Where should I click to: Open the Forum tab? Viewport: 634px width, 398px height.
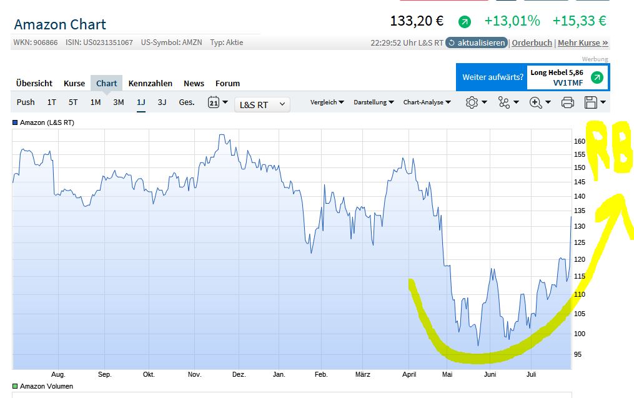[227, 83]
